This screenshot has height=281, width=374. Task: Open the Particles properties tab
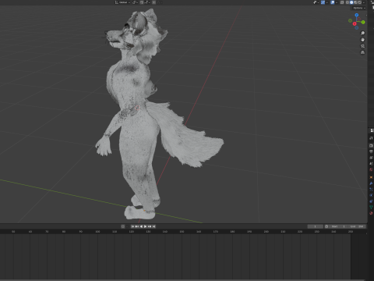pyautogui.click(x=371, y=189)
